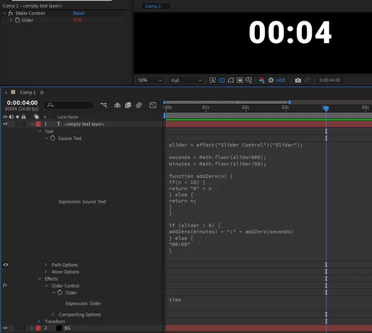Image resolution: width=372 pixels, height=333 pixels.
Task: Select the <empty text layer> name
Action: coord(84,124)
